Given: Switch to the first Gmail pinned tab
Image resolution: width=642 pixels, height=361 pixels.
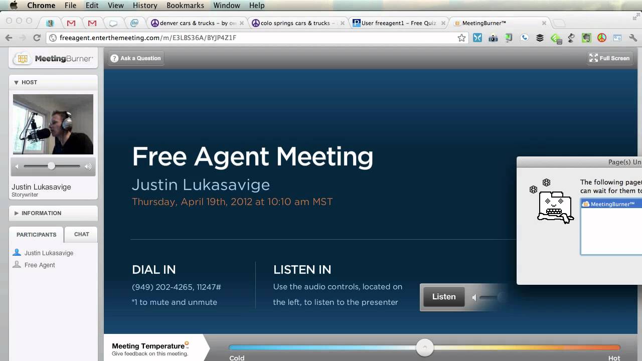Looking at the screenshot, I should click(x=71, y=23).
